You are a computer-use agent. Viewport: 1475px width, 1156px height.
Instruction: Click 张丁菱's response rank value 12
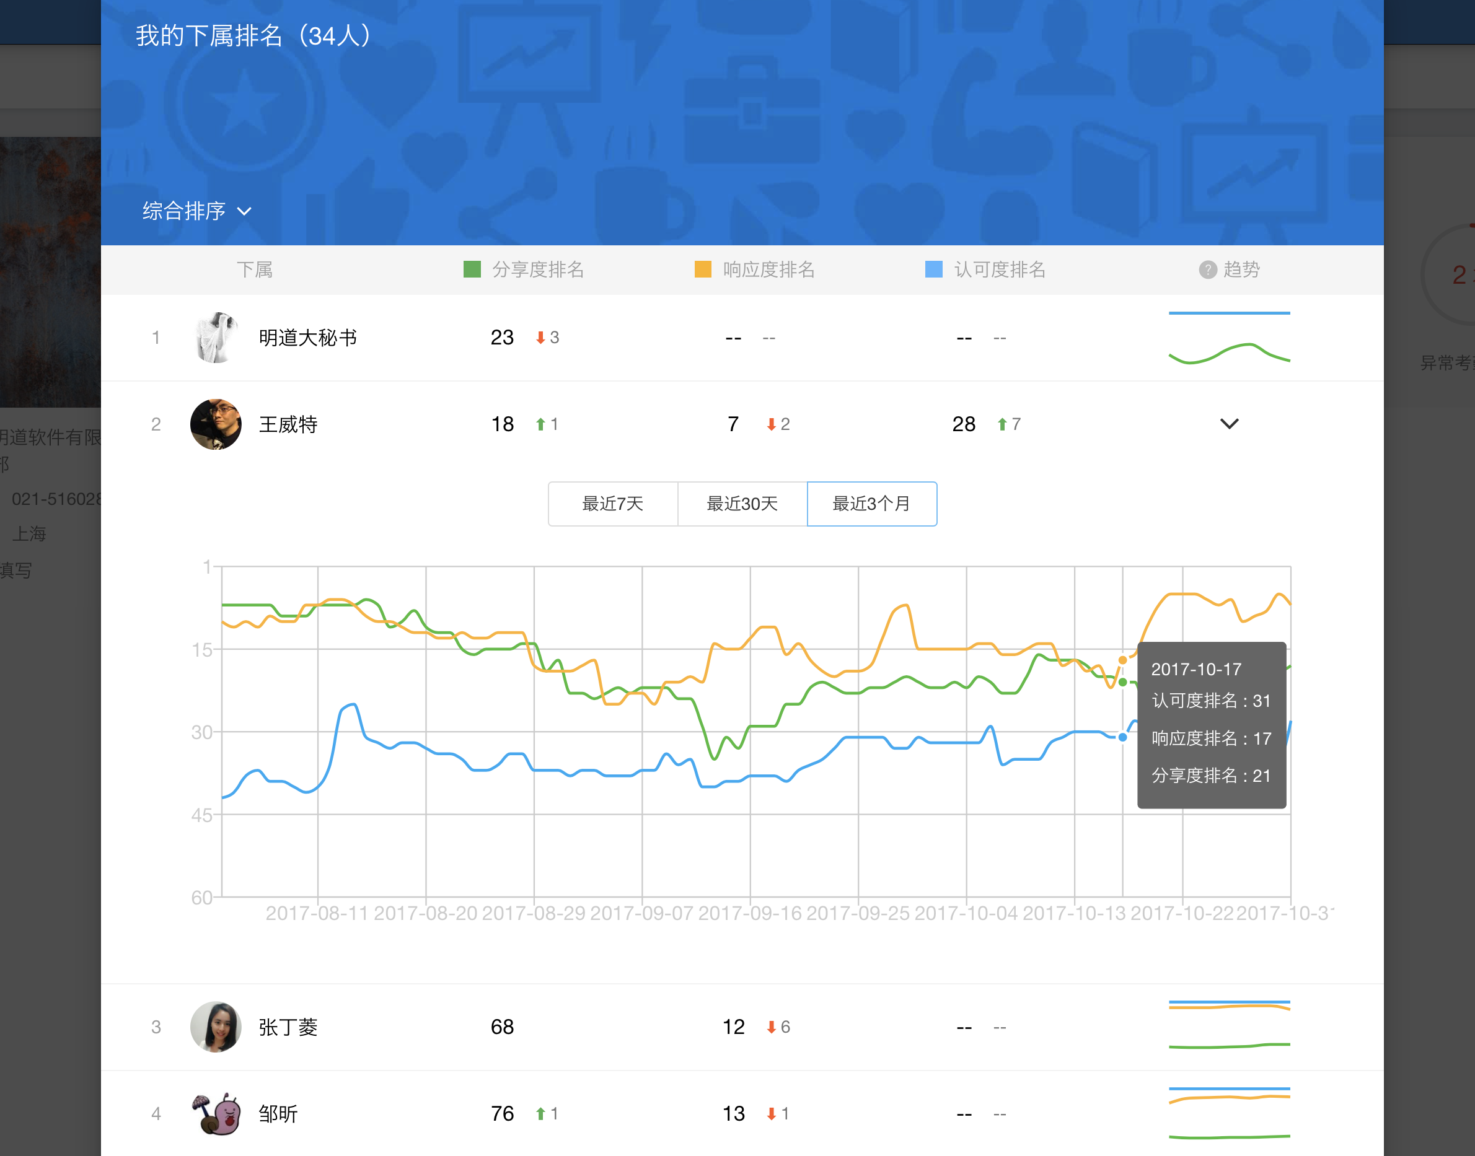pyautogui.click(x=733, y=1027)
